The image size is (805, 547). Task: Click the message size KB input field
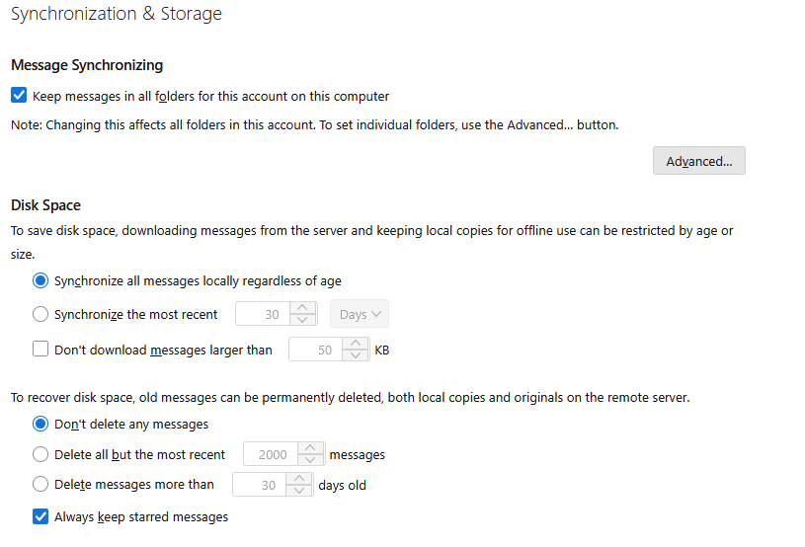pyautogui.click(x=316, y=350)
